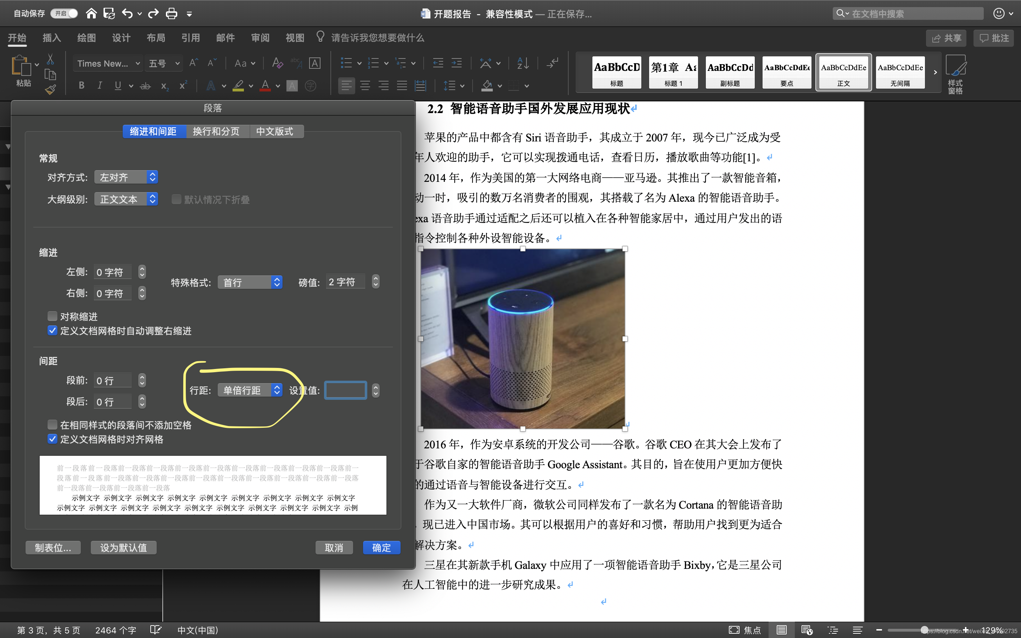
Task: Click the undo arrow icon
Action: [x=127, y=14]
